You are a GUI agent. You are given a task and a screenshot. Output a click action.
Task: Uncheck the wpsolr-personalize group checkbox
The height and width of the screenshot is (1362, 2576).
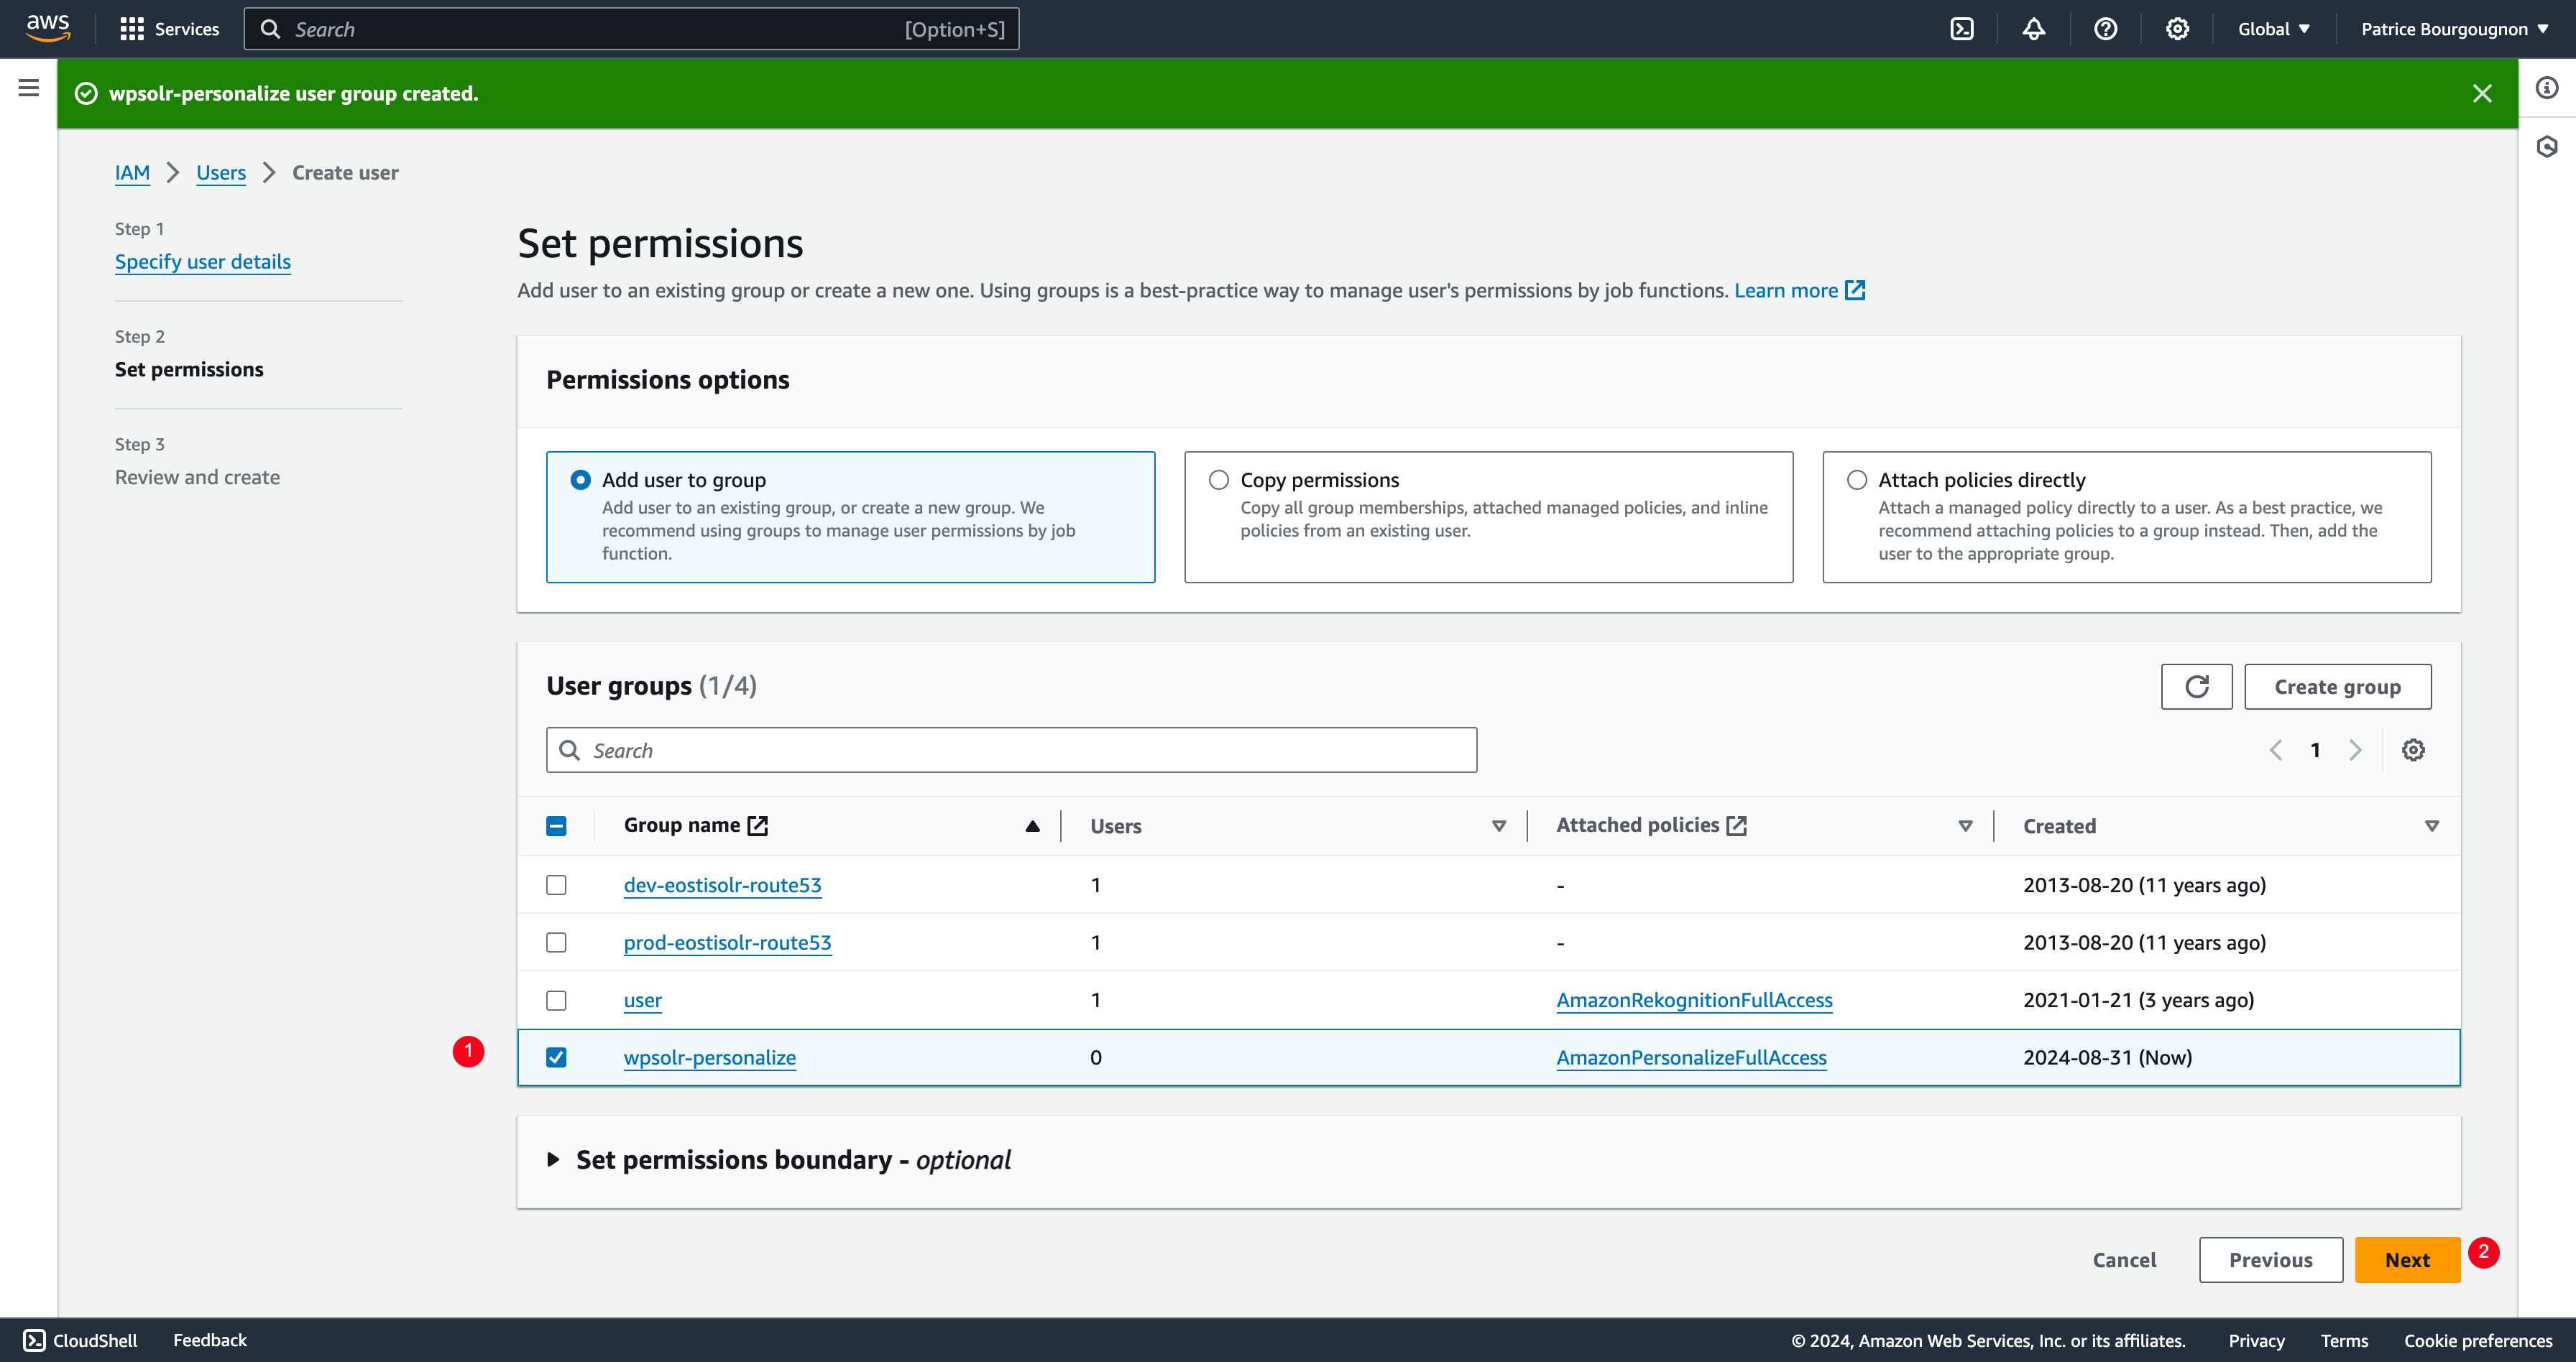(x=556, y=1057)
